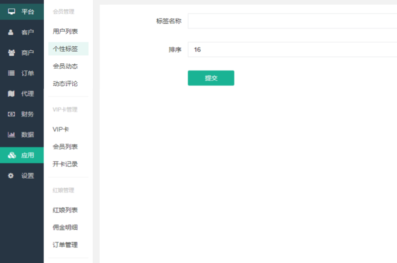Image resolution: width=397 pixels, height=263 pixels.
Task: Select 个性标签 in submenu
Action: [x=68, y=49]
